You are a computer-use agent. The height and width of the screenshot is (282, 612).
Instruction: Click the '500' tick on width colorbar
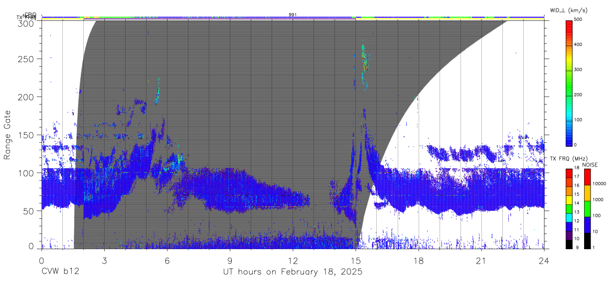tap(579, 20)
